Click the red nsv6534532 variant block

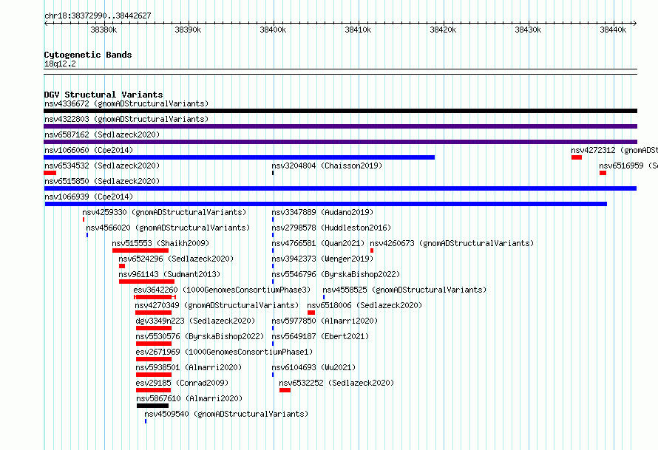50,173
